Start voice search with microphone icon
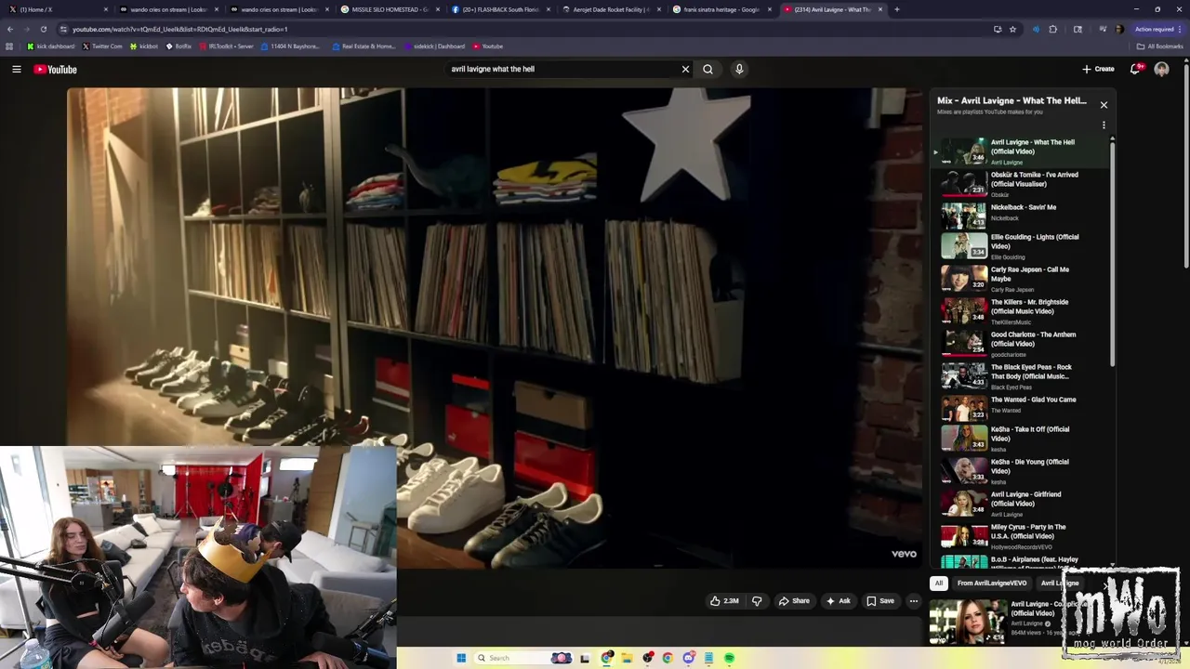This screenshot has height=669, width=1190. click(x=739, y=69)
